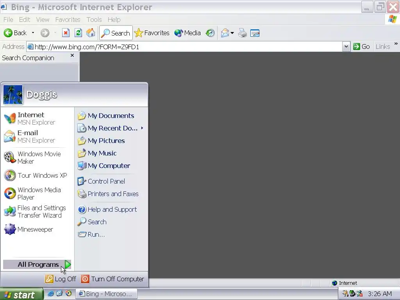Viewport: 400px width, 300px height.
Task: Open Files and Settings Transfer Wizard
Action: pyautogui.click(x=37, y=211)
